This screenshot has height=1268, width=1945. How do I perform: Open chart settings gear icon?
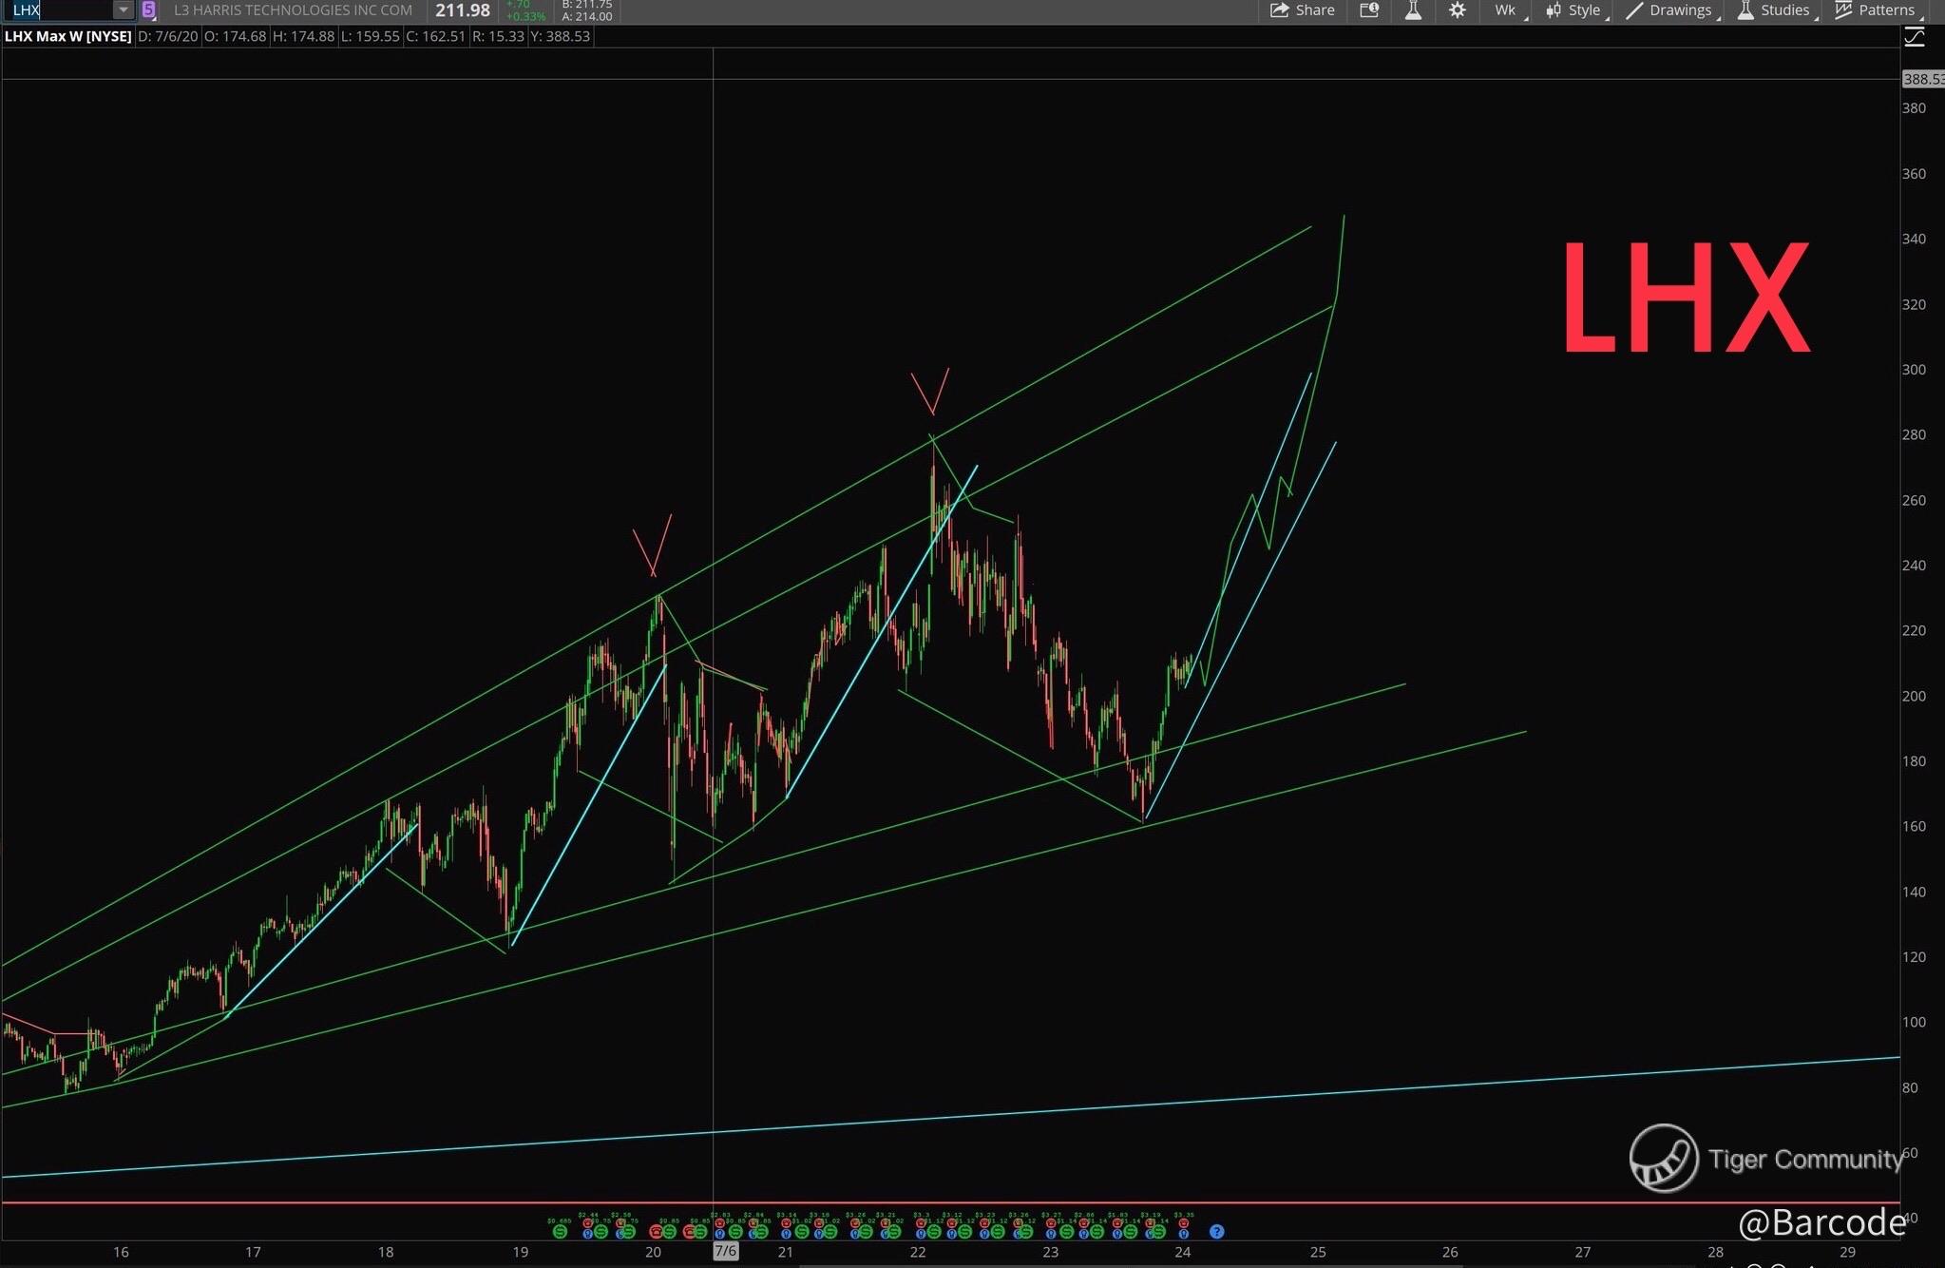pos(1457,10)
